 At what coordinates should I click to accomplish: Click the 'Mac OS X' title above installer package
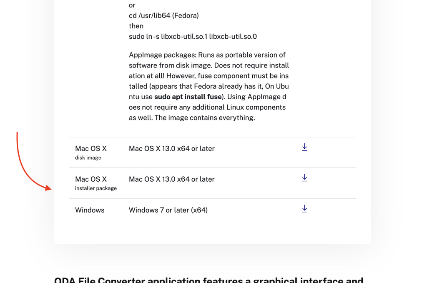[91, 179]
